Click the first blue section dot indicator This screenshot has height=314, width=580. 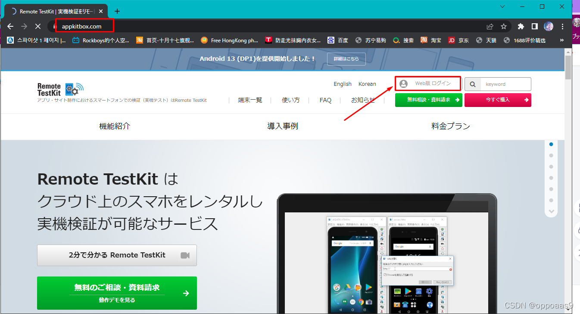coord(551,144)
